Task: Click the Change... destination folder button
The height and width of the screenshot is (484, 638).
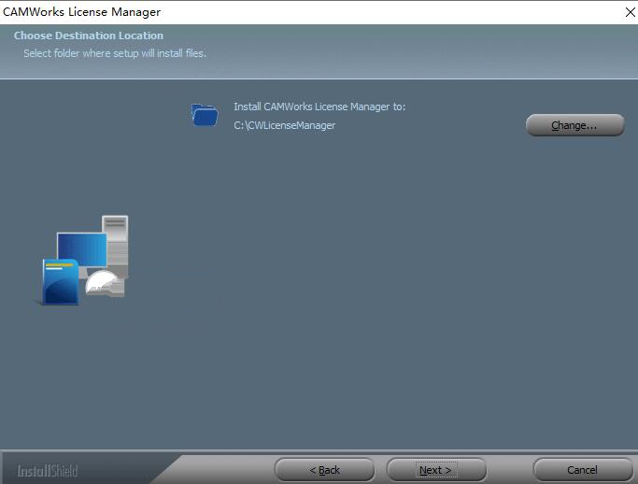Action: (574, 125)
